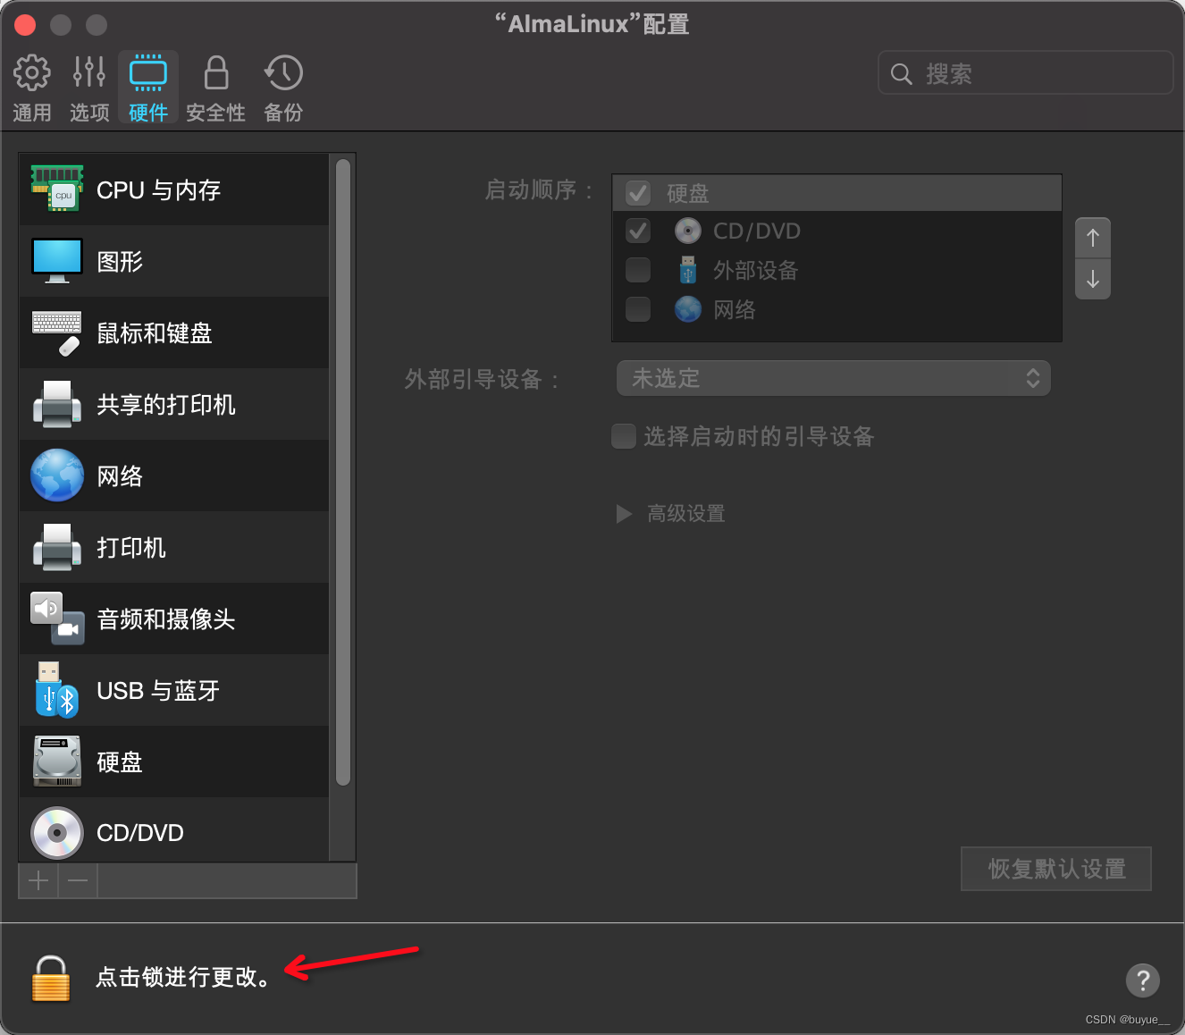Uncheck CD/DVD in the boot order

point(637,231)
